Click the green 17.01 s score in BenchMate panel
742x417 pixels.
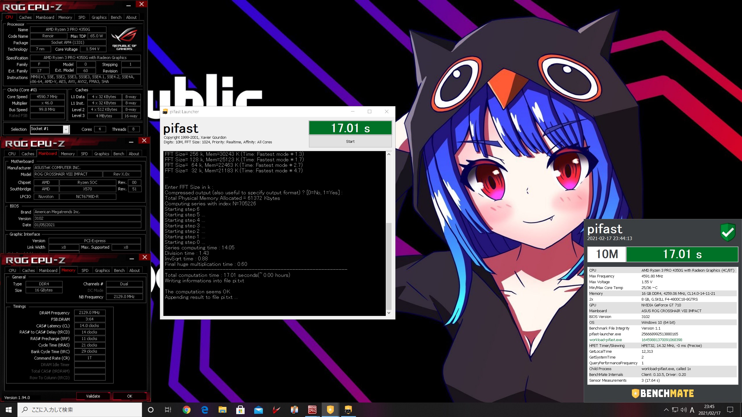click(682, 254)
